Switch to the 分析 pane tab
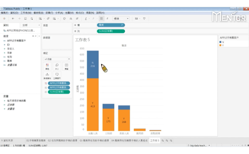Screen dimensions: 249x154 (25, 25)
